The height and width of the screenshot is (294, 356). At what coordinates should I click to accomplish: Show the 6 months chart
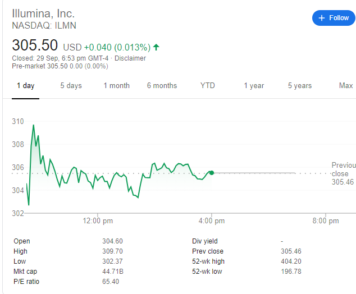tap(162, 86)
